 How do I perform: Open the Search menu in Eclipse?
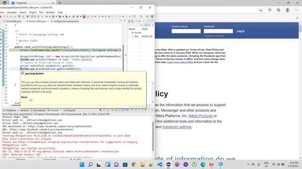pyautogui.click(x=23, y=12)
